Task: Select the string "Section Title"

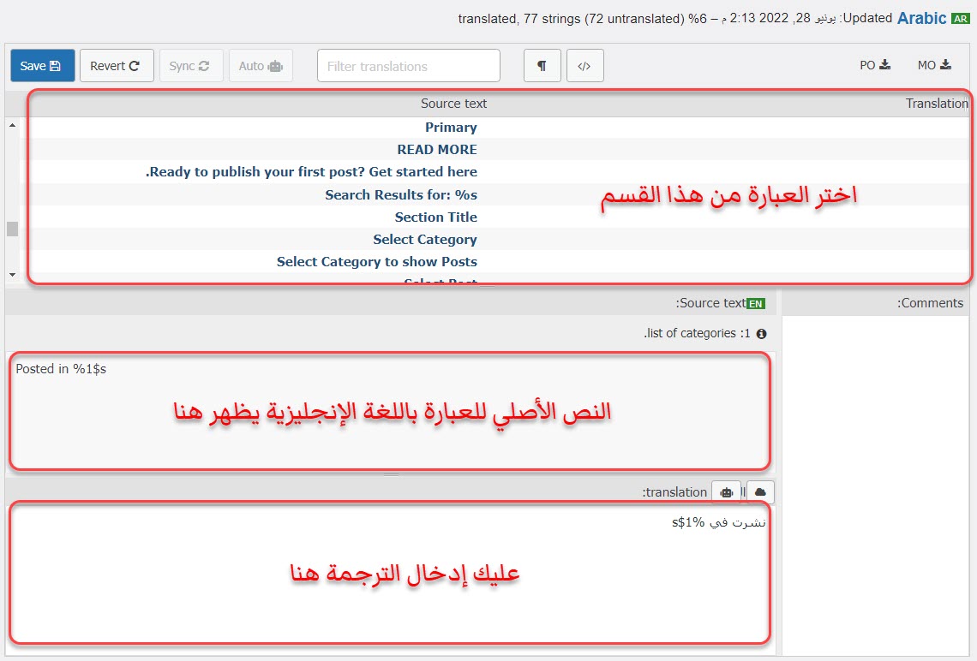Action: click(x=436, y=217)
